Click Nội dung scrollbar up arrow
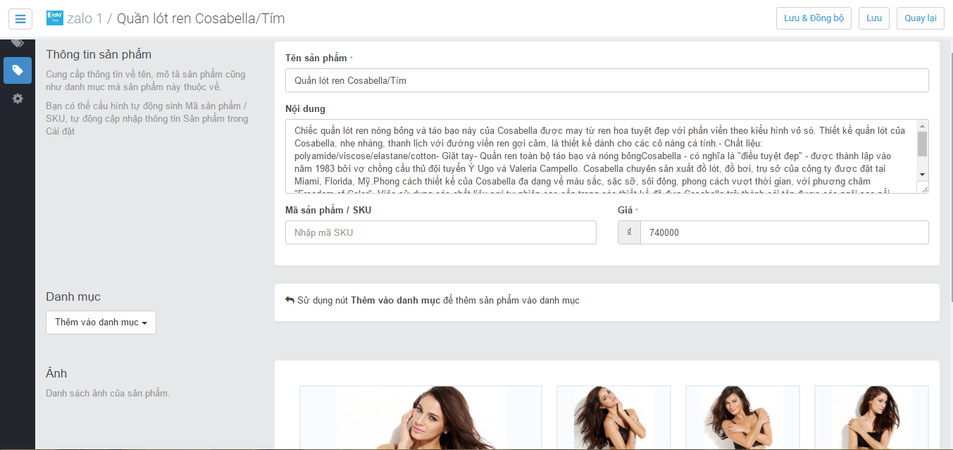Viewport: 953px width, 450px height. click(x=922, y=126)
